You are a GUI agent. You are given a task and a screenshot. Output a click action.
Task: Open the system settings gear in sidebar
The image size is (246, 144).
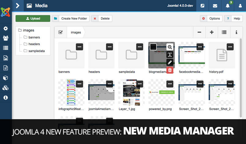point(6,28)
